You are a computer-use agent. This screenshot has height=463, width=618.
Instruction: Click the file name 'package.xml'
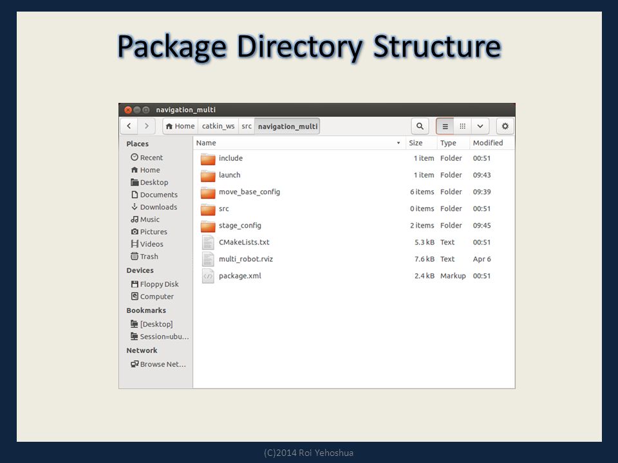240,276
